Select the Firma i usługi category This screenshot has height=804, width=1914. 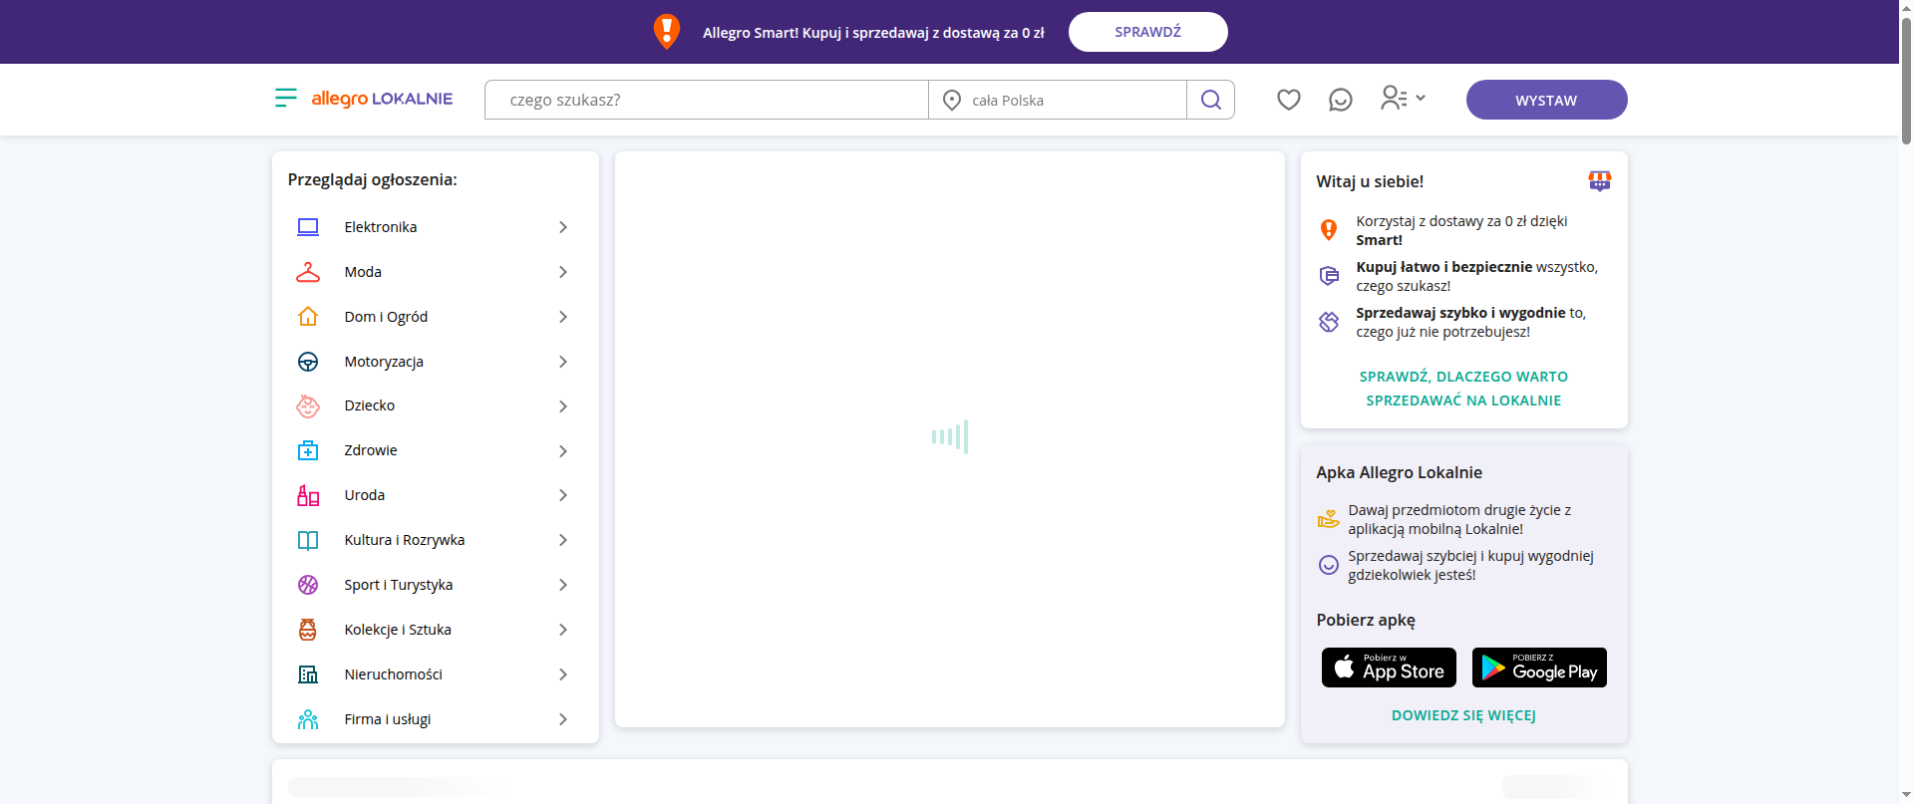pos(436,719)
